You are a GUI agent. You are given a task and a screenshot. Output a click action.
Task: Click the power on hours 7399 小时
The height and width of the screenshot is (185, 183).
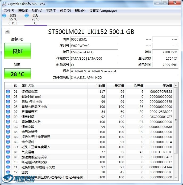click(x=165, y=65)
